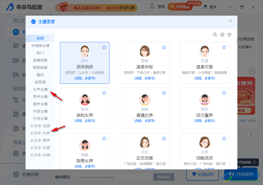The image size is (263, 185).
Task: Open the 长文本-女声 category
Action: (x=40, y=133)
